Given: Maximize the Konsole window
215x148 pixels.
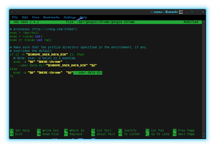Looking at the screenshot, I should tap(192, 12).
